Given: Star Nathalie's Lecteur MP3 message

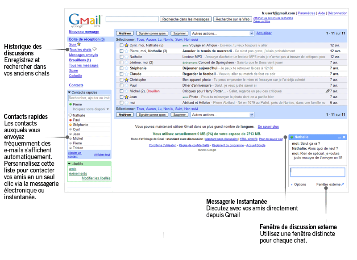Looking at the screenshot, I should (127, 57).
